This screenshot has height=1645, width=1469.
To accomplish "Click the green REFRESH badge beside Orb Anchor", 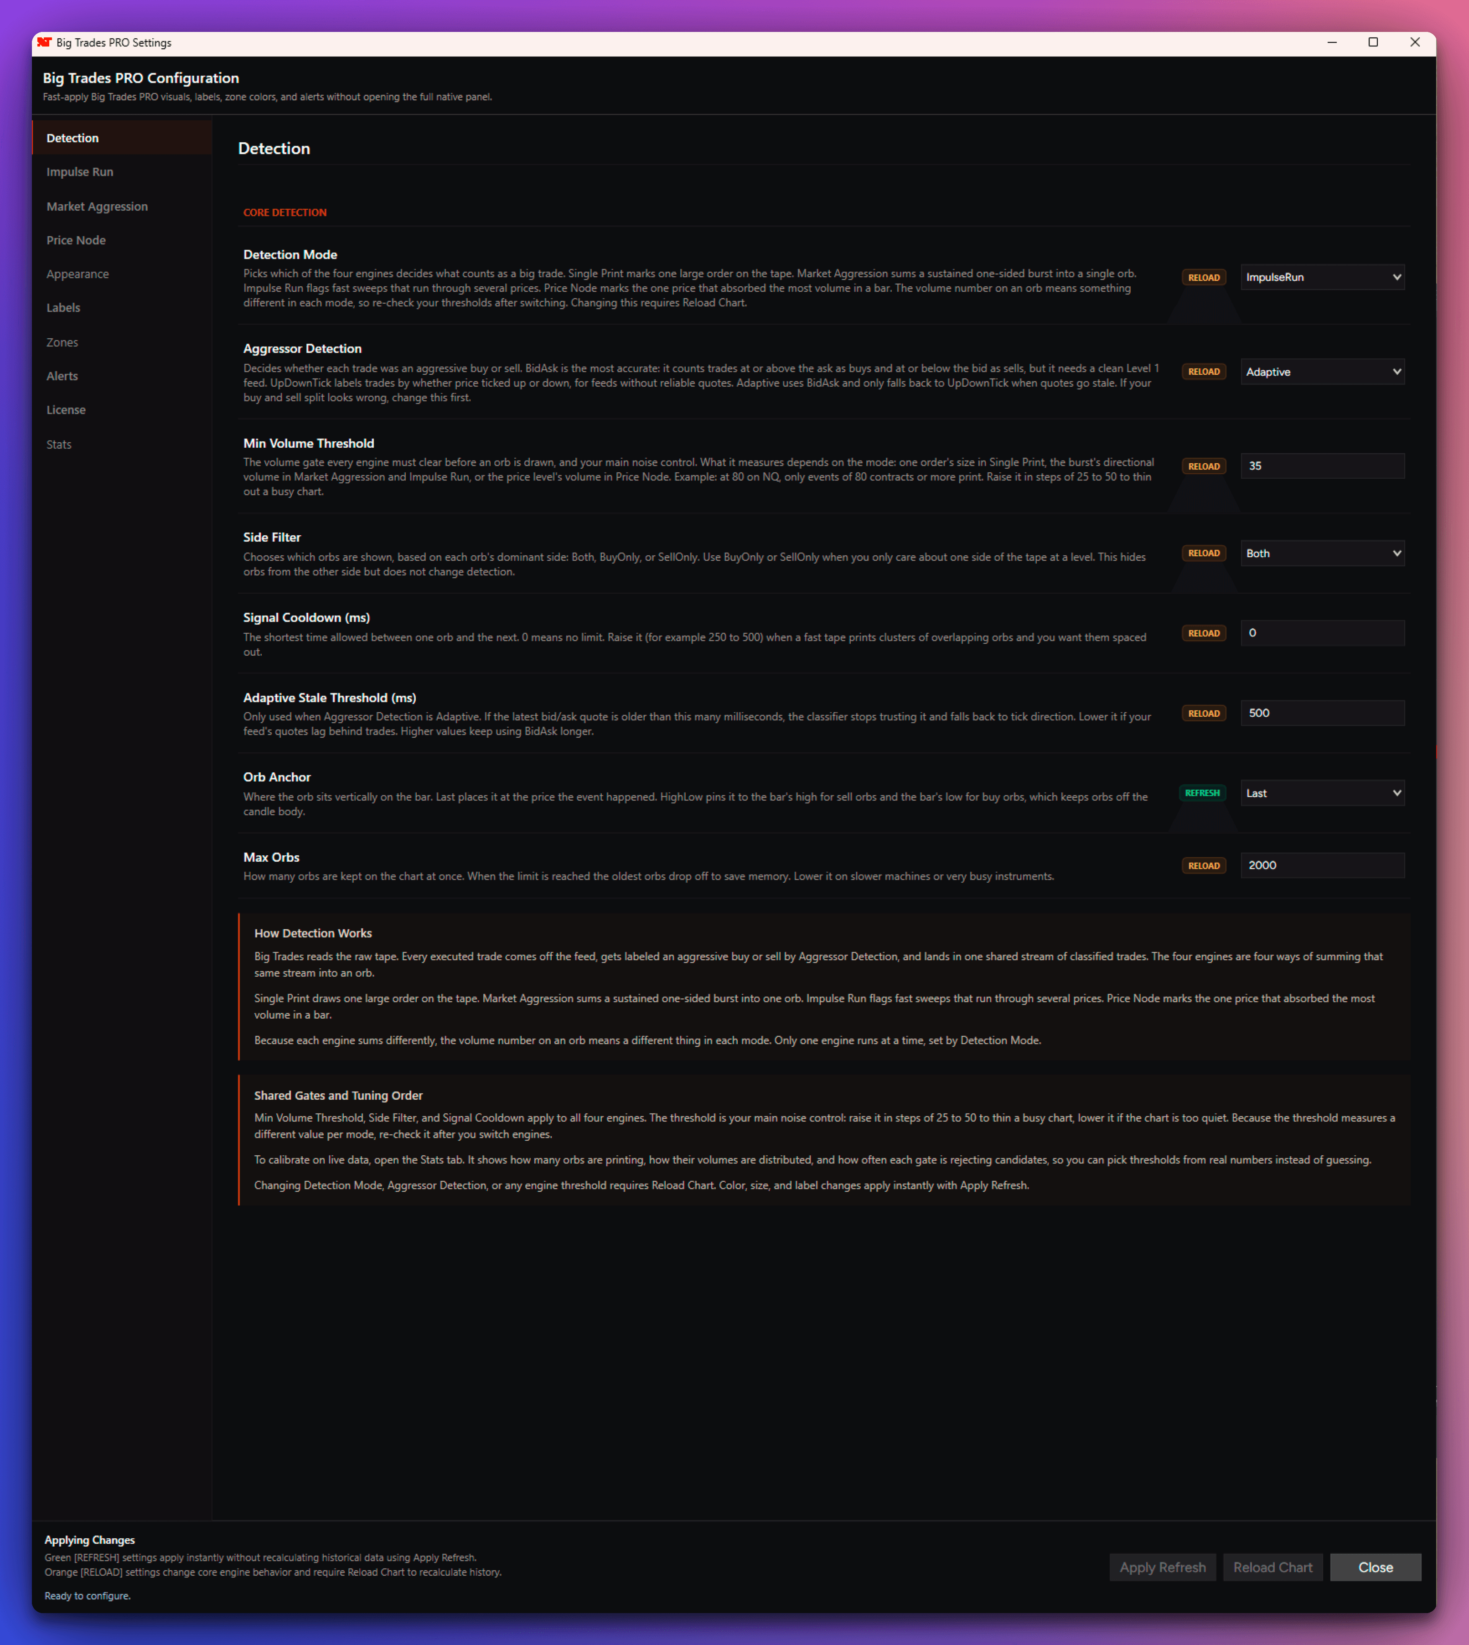I will pyautogui.click(x=1202, y=793).
